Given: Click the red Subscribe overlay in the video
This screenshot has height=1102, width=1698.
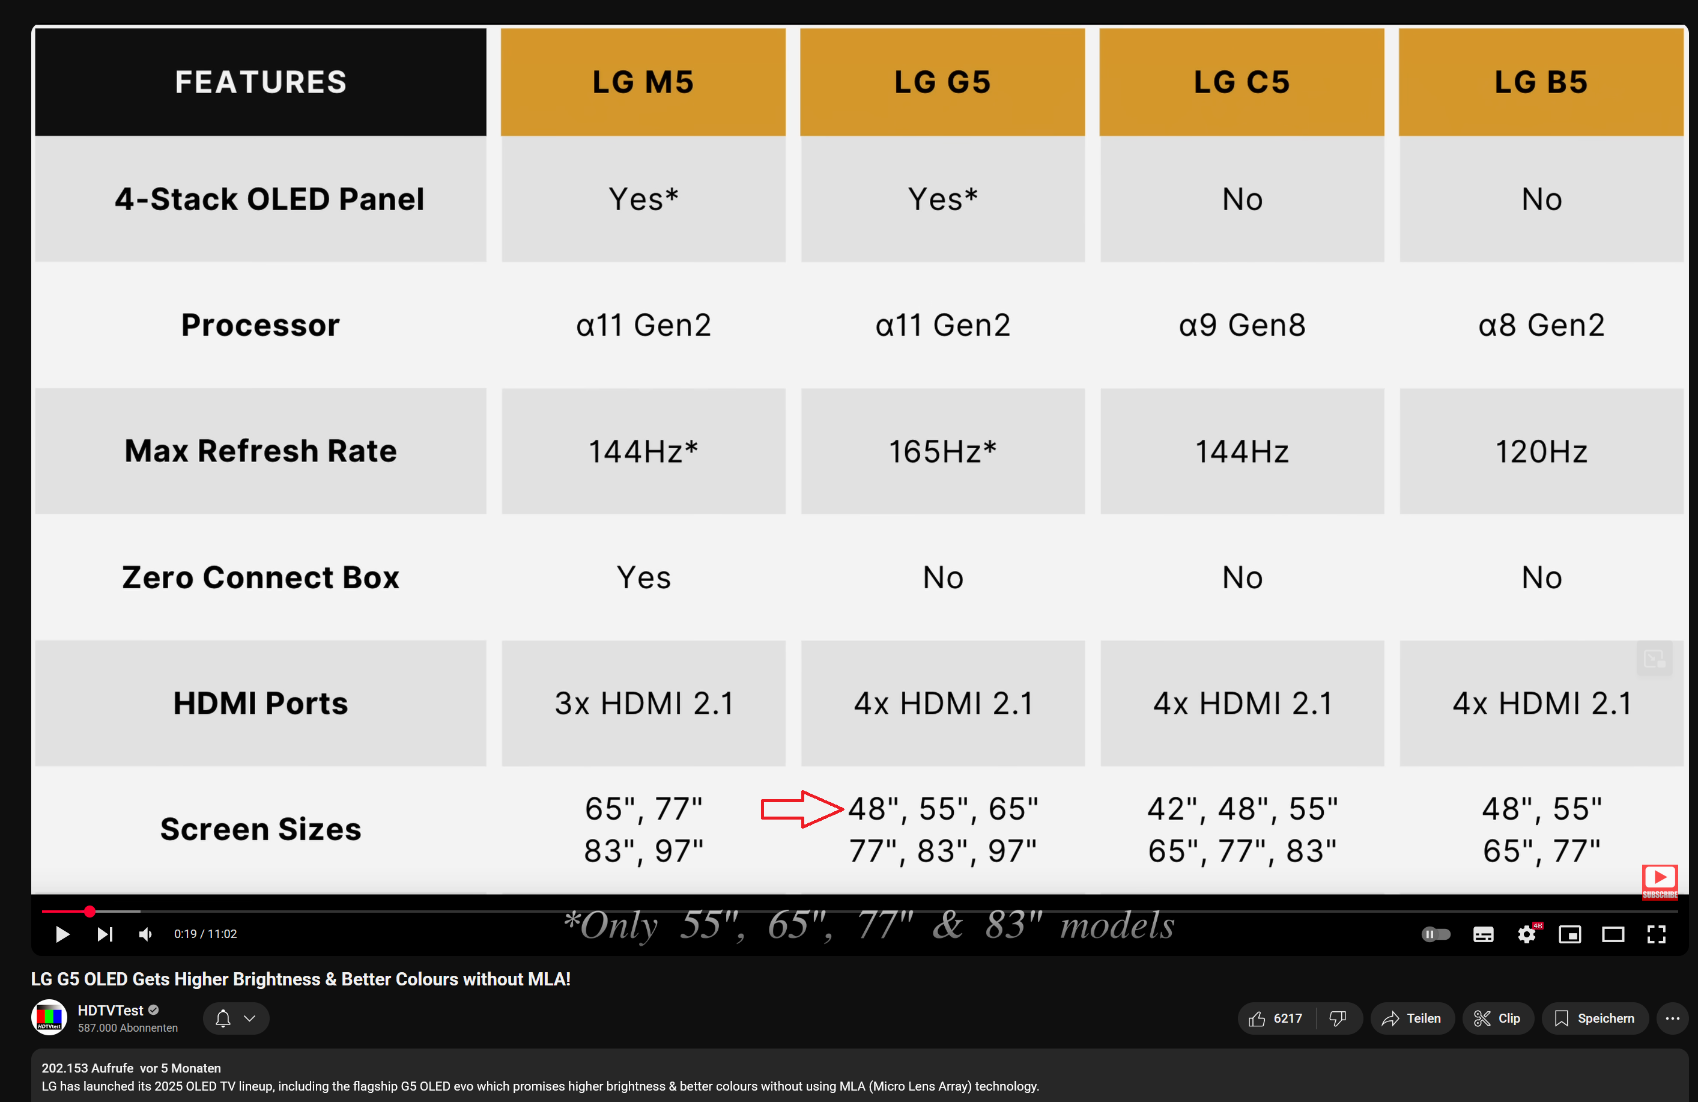Looking at the screenshot, I should click(1660, 881).
